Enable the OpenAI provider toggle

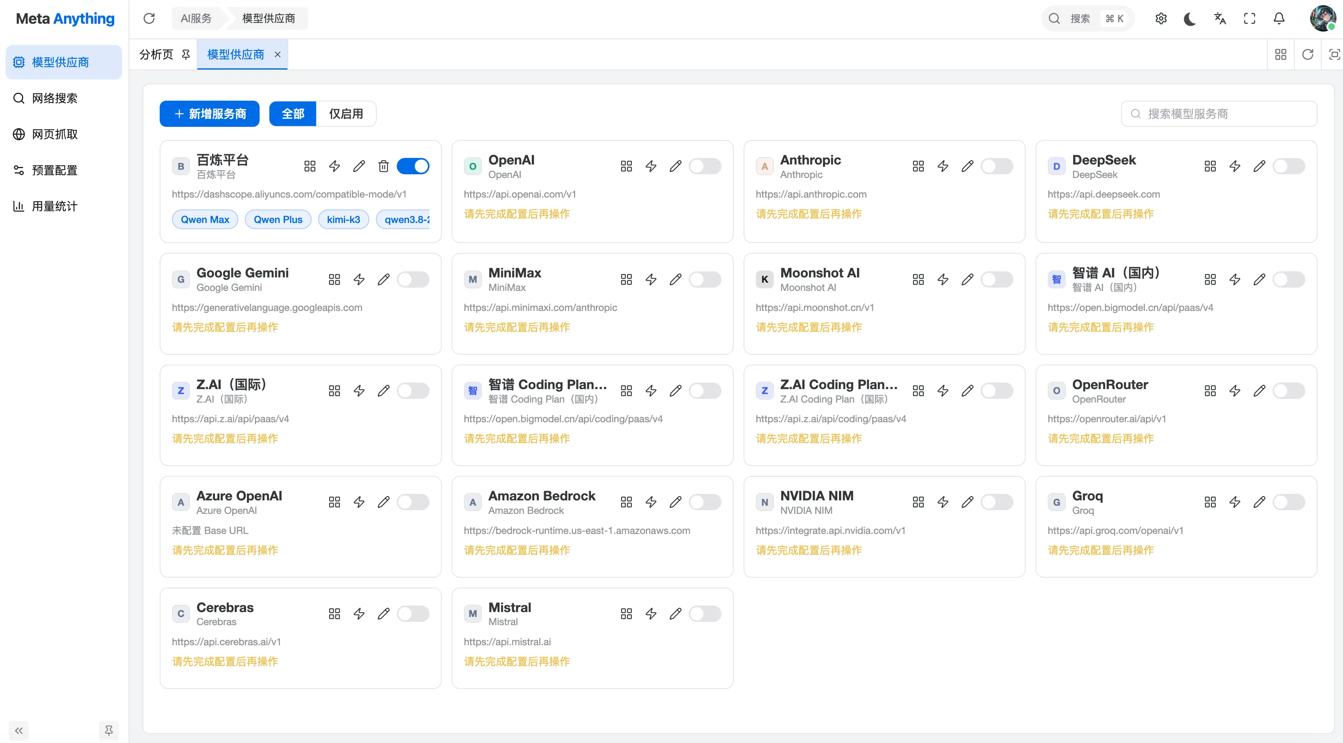[x=705, y=166]
